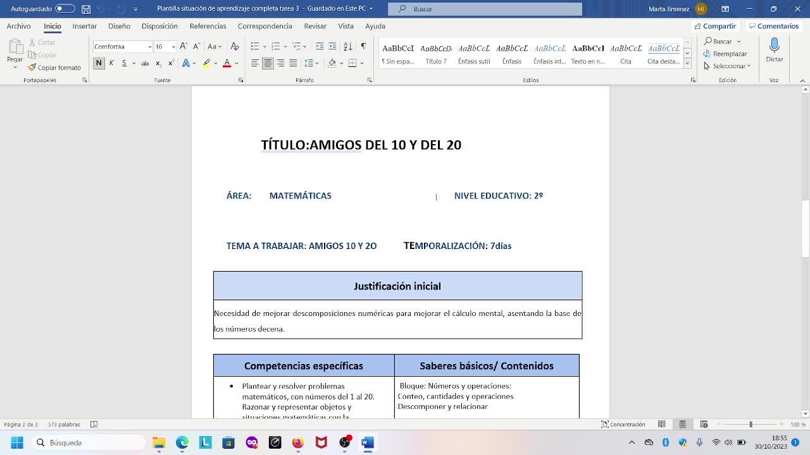
Task: Open the Insertar ribbon tab
Action: coord(84,26)
